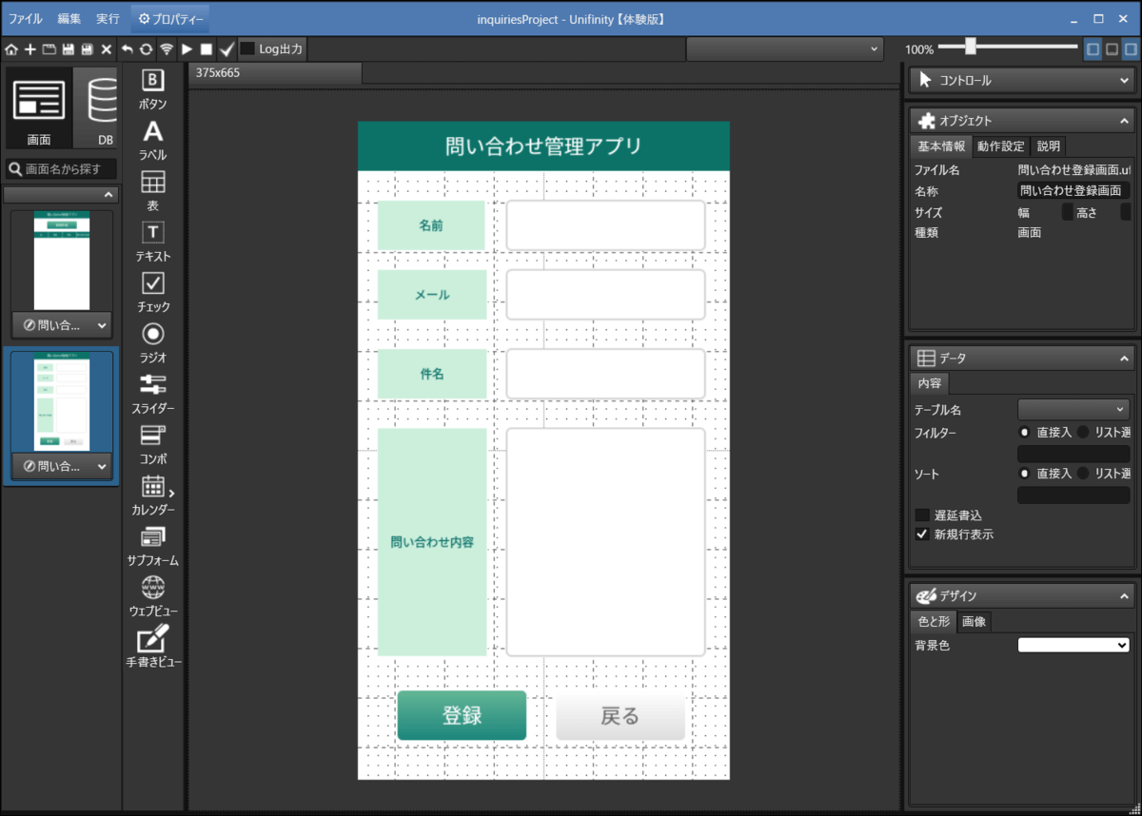1142x816 pixels.
Task: Click the 戻る button on the canvas
Action: (x=620, y=716)
